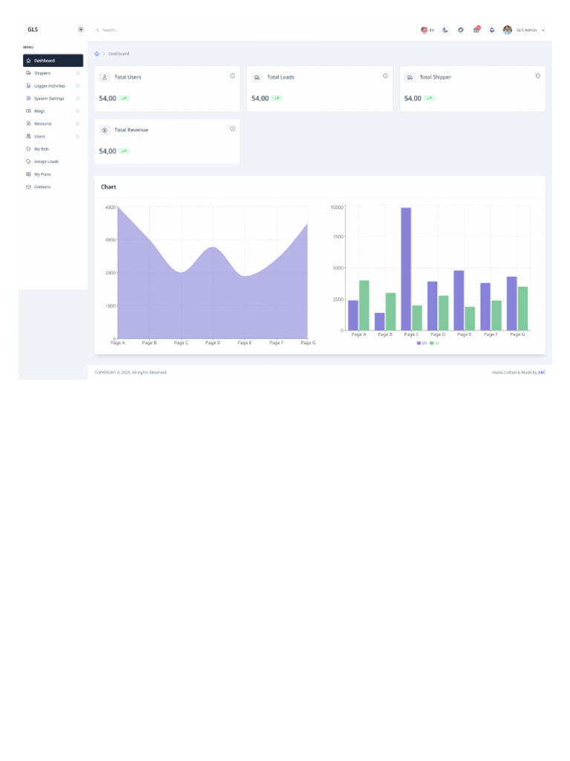Toggle the uv legend swatch in bar chart
The width and height of the screenshot is (570, 761).
[431, 343]
